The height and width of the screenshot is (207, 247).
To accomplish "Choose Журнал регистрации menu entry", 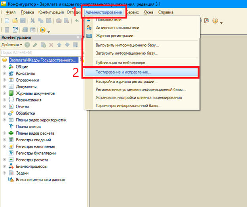I will [x=142, y=36].
